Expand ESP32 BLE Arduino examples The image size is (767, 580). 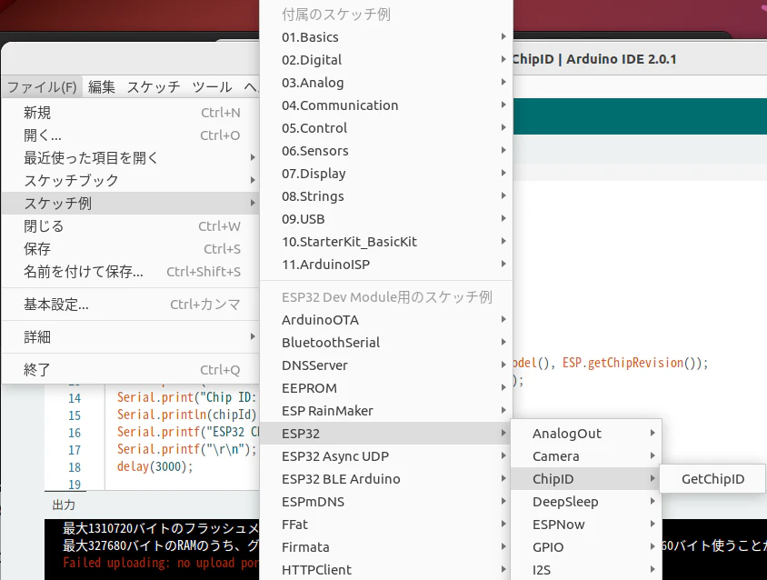(386, 479)
